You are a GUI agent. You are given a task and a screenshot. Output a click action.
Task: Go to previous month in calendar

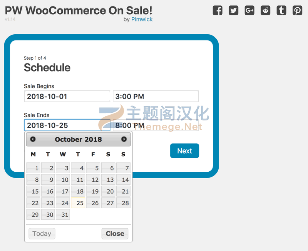(x=33, y=139)
